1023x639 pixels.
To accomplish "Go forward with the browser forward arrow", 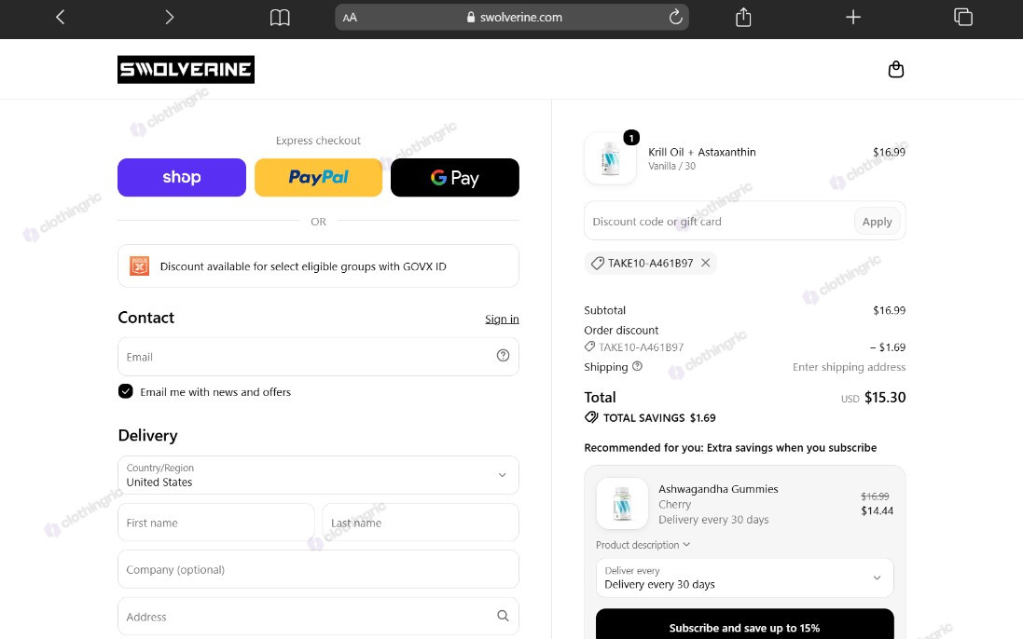I will pos(169,17).
